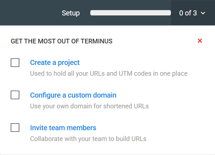
Task: Click the text Use your own domain for shortened URLs
Action: pyautogui.click(x=89, y=106)
